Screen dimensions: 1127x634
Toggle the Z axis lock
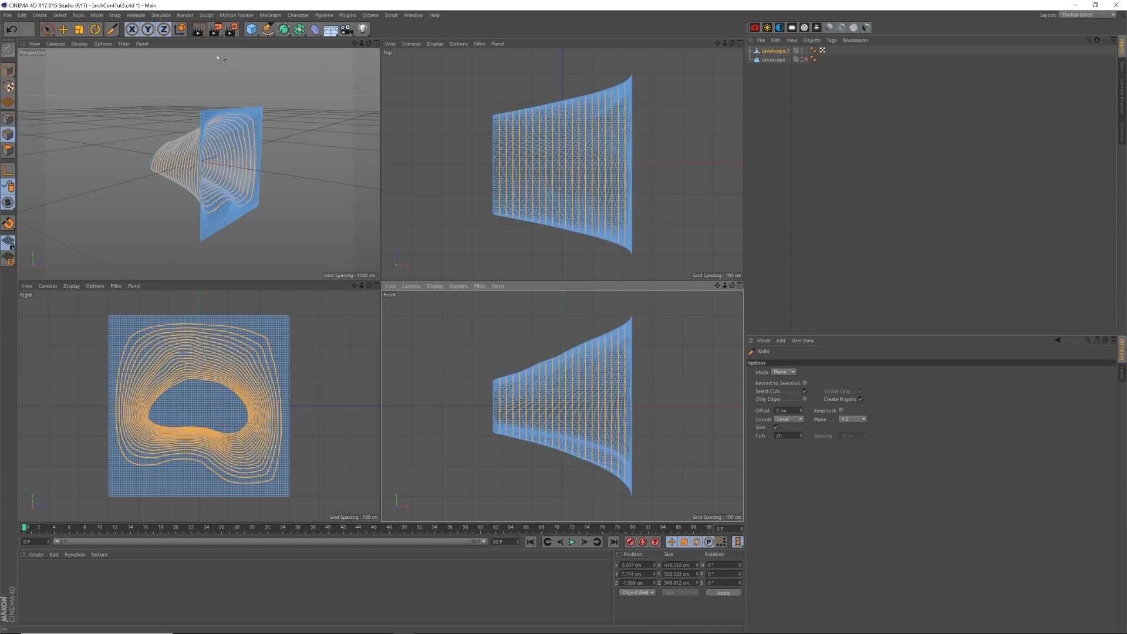(x=163, y=29)
